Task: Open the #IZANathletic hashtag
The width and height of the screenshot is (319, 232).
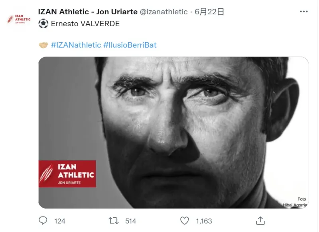Action: (76, 45)
